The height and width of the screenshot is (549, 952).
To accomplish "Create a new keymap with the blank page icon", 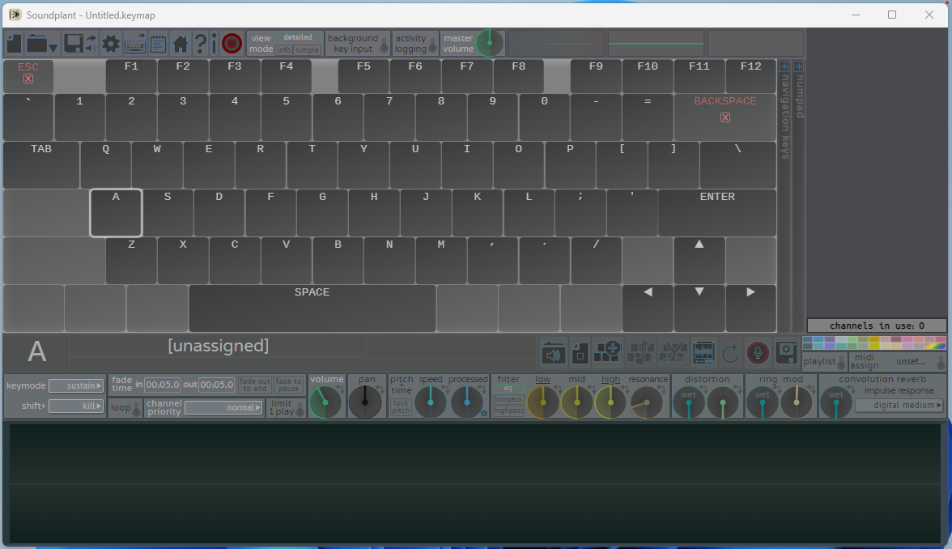I will [x=14, y=44].
